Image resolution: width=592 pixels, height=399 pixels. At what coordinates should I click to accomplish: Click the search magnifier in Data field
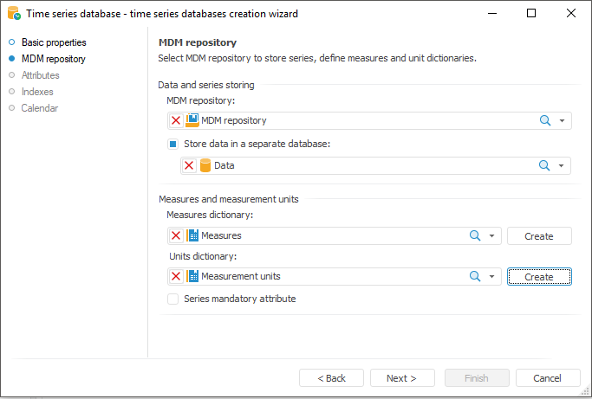coord(545,165)
